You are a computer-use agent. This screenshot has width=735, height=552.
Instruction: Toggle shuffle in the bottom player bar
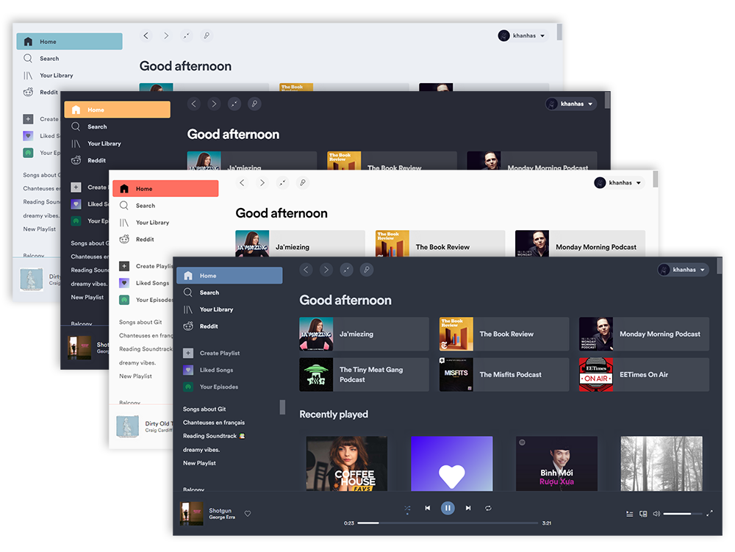pyautogui.click(x=407, y=508)
